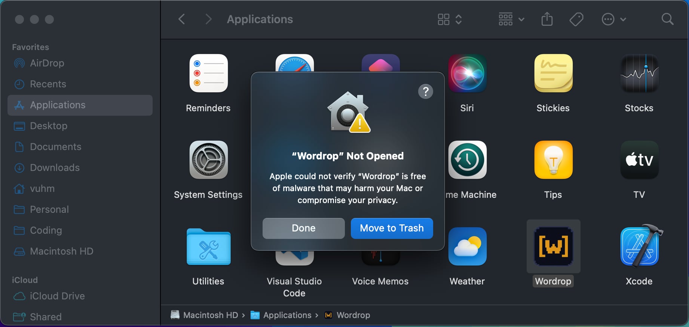Click the Reminders name label
The height and width of the screenshot is (327, 689).
click(x=208, y=108)
